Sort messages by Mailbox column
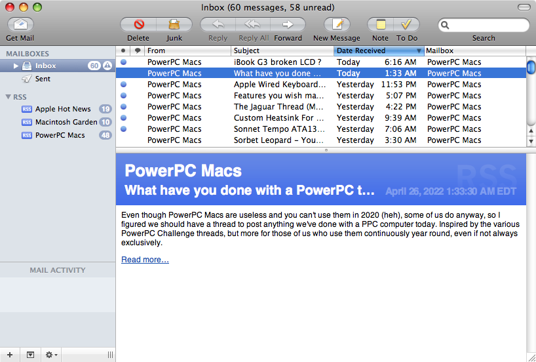The image size is (536, 362). (475, 50)
